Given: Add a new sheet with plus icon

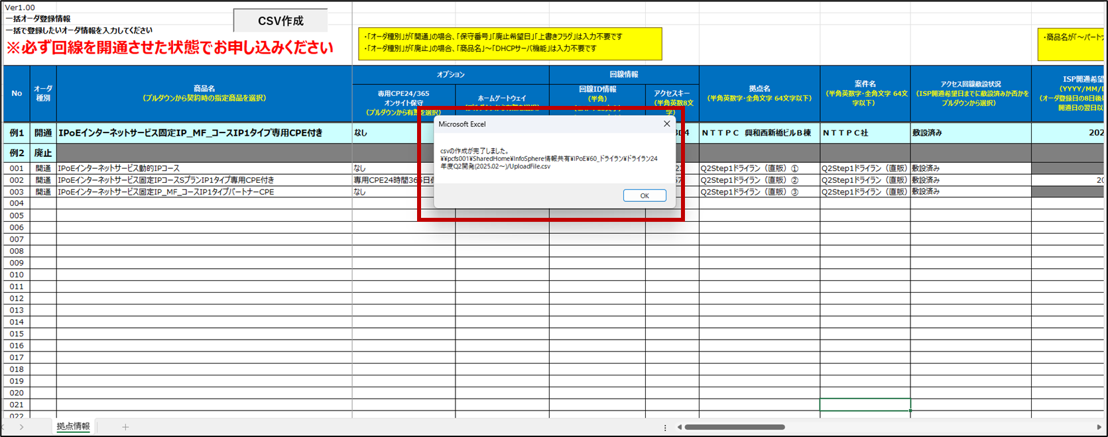Looking at the screenshot, I should point(125,427).
